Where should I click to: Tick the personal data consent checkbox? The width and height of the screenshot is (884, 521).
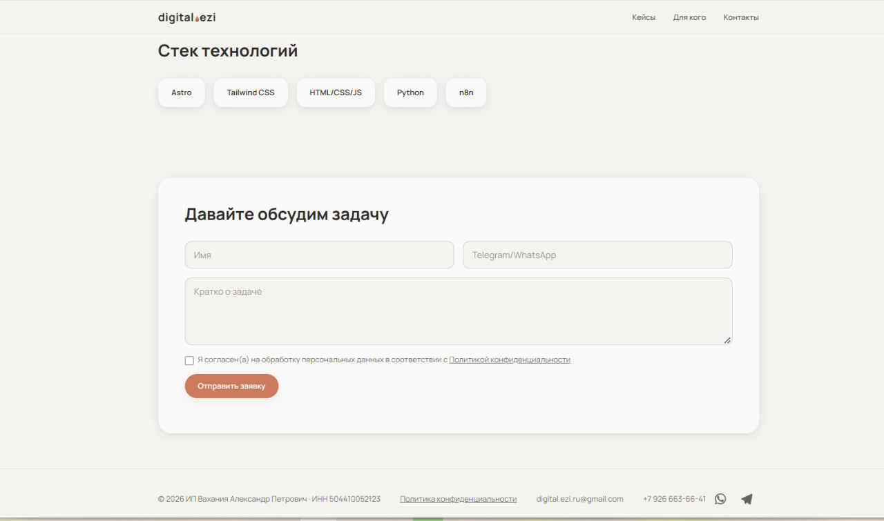coord(189,360)
